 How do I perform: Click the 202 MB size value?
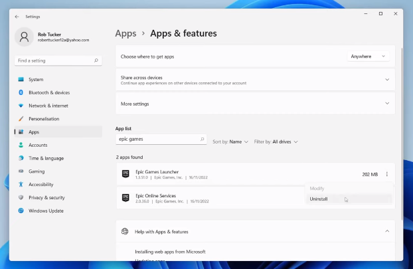(x=370, y=175)
